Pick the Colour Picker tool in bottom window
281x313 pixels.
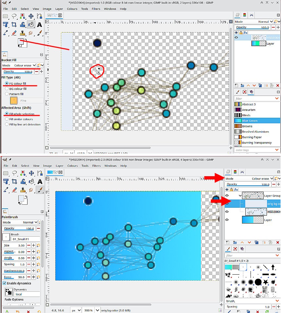[6, 190]
